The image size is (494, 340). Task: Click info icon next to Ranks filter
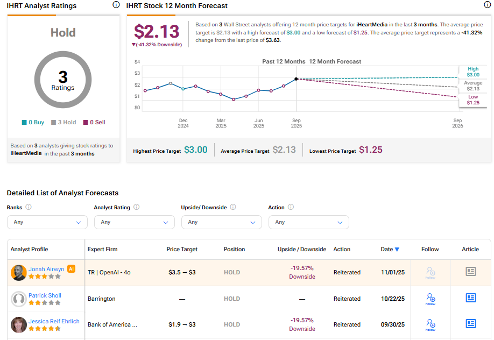[x=29, y=207]
